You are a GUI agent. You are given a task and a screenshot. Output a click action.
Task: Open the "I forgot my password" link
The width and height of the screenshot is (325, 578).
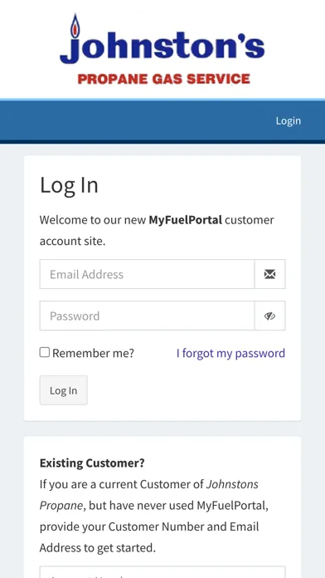(230, 353)
